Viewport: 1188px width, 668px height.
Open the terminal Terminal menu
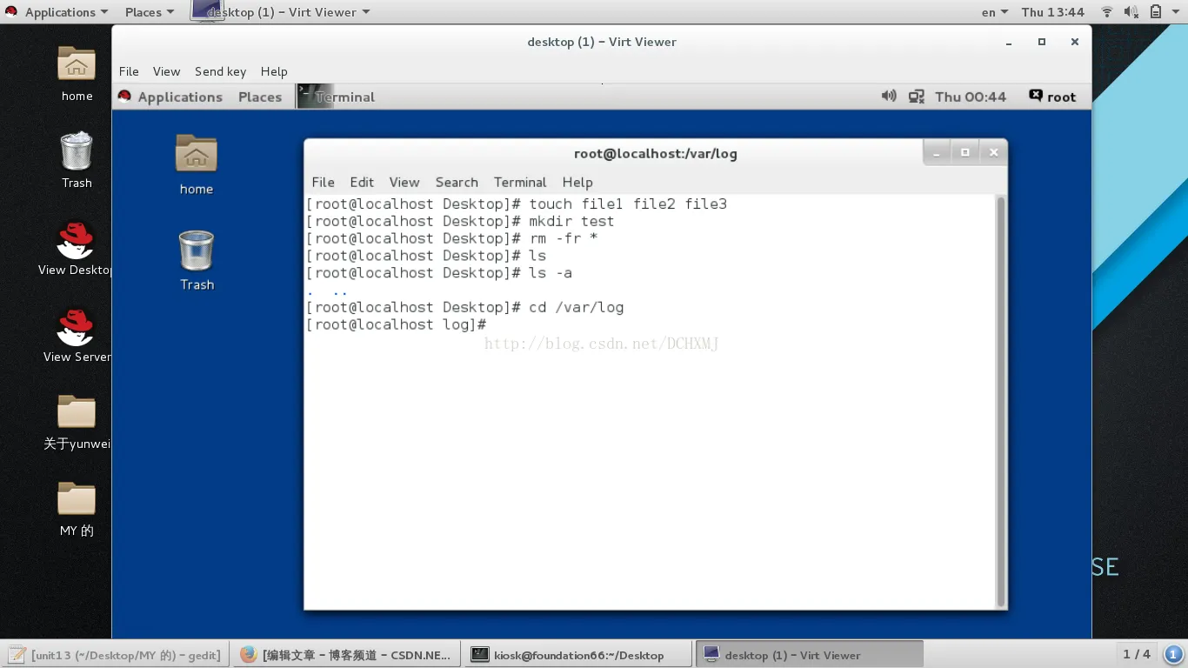click(520, 182)
